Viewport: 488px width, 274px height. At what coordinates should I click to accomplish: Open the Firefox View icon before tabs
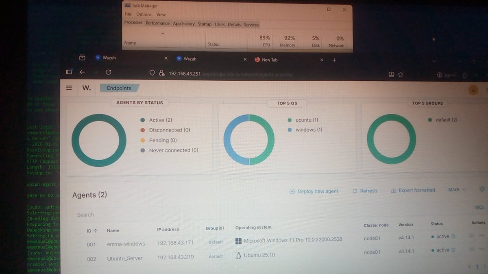click(x=82, y=58)
